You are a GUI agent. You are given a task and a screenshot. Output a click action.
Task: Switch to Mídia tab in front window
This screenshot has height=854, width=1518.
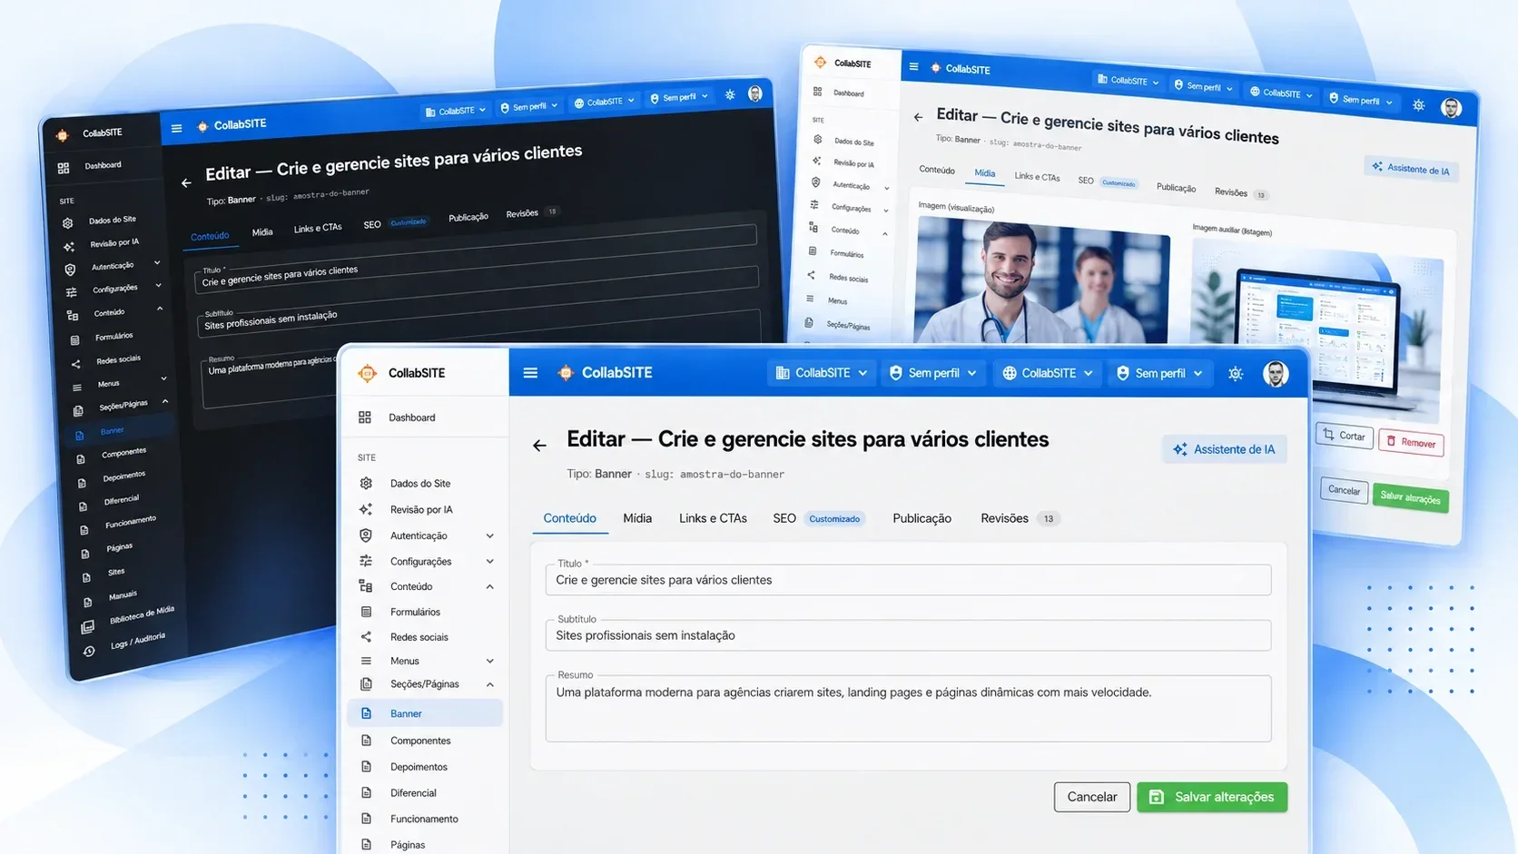pos(637,518)
